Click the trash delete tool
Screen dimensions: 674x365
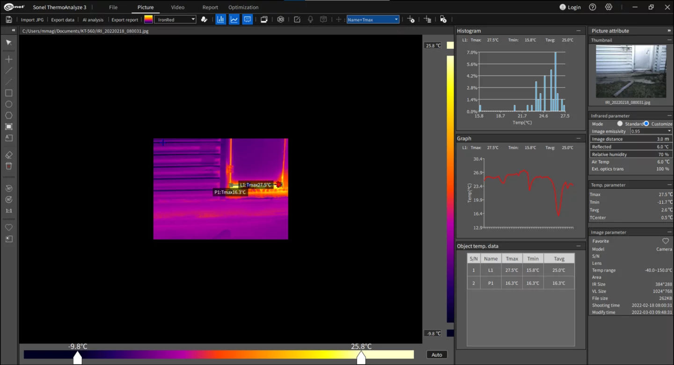(8, 166)
